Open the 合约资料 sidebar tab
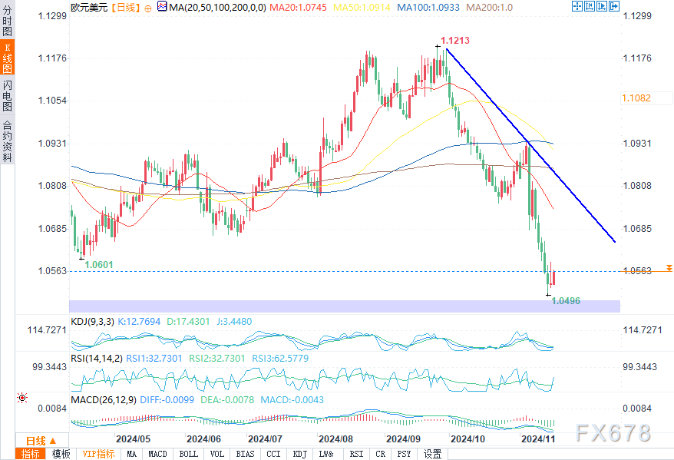Image resolution: width=674 pixels, height=460 pixels. pos(8,140)
